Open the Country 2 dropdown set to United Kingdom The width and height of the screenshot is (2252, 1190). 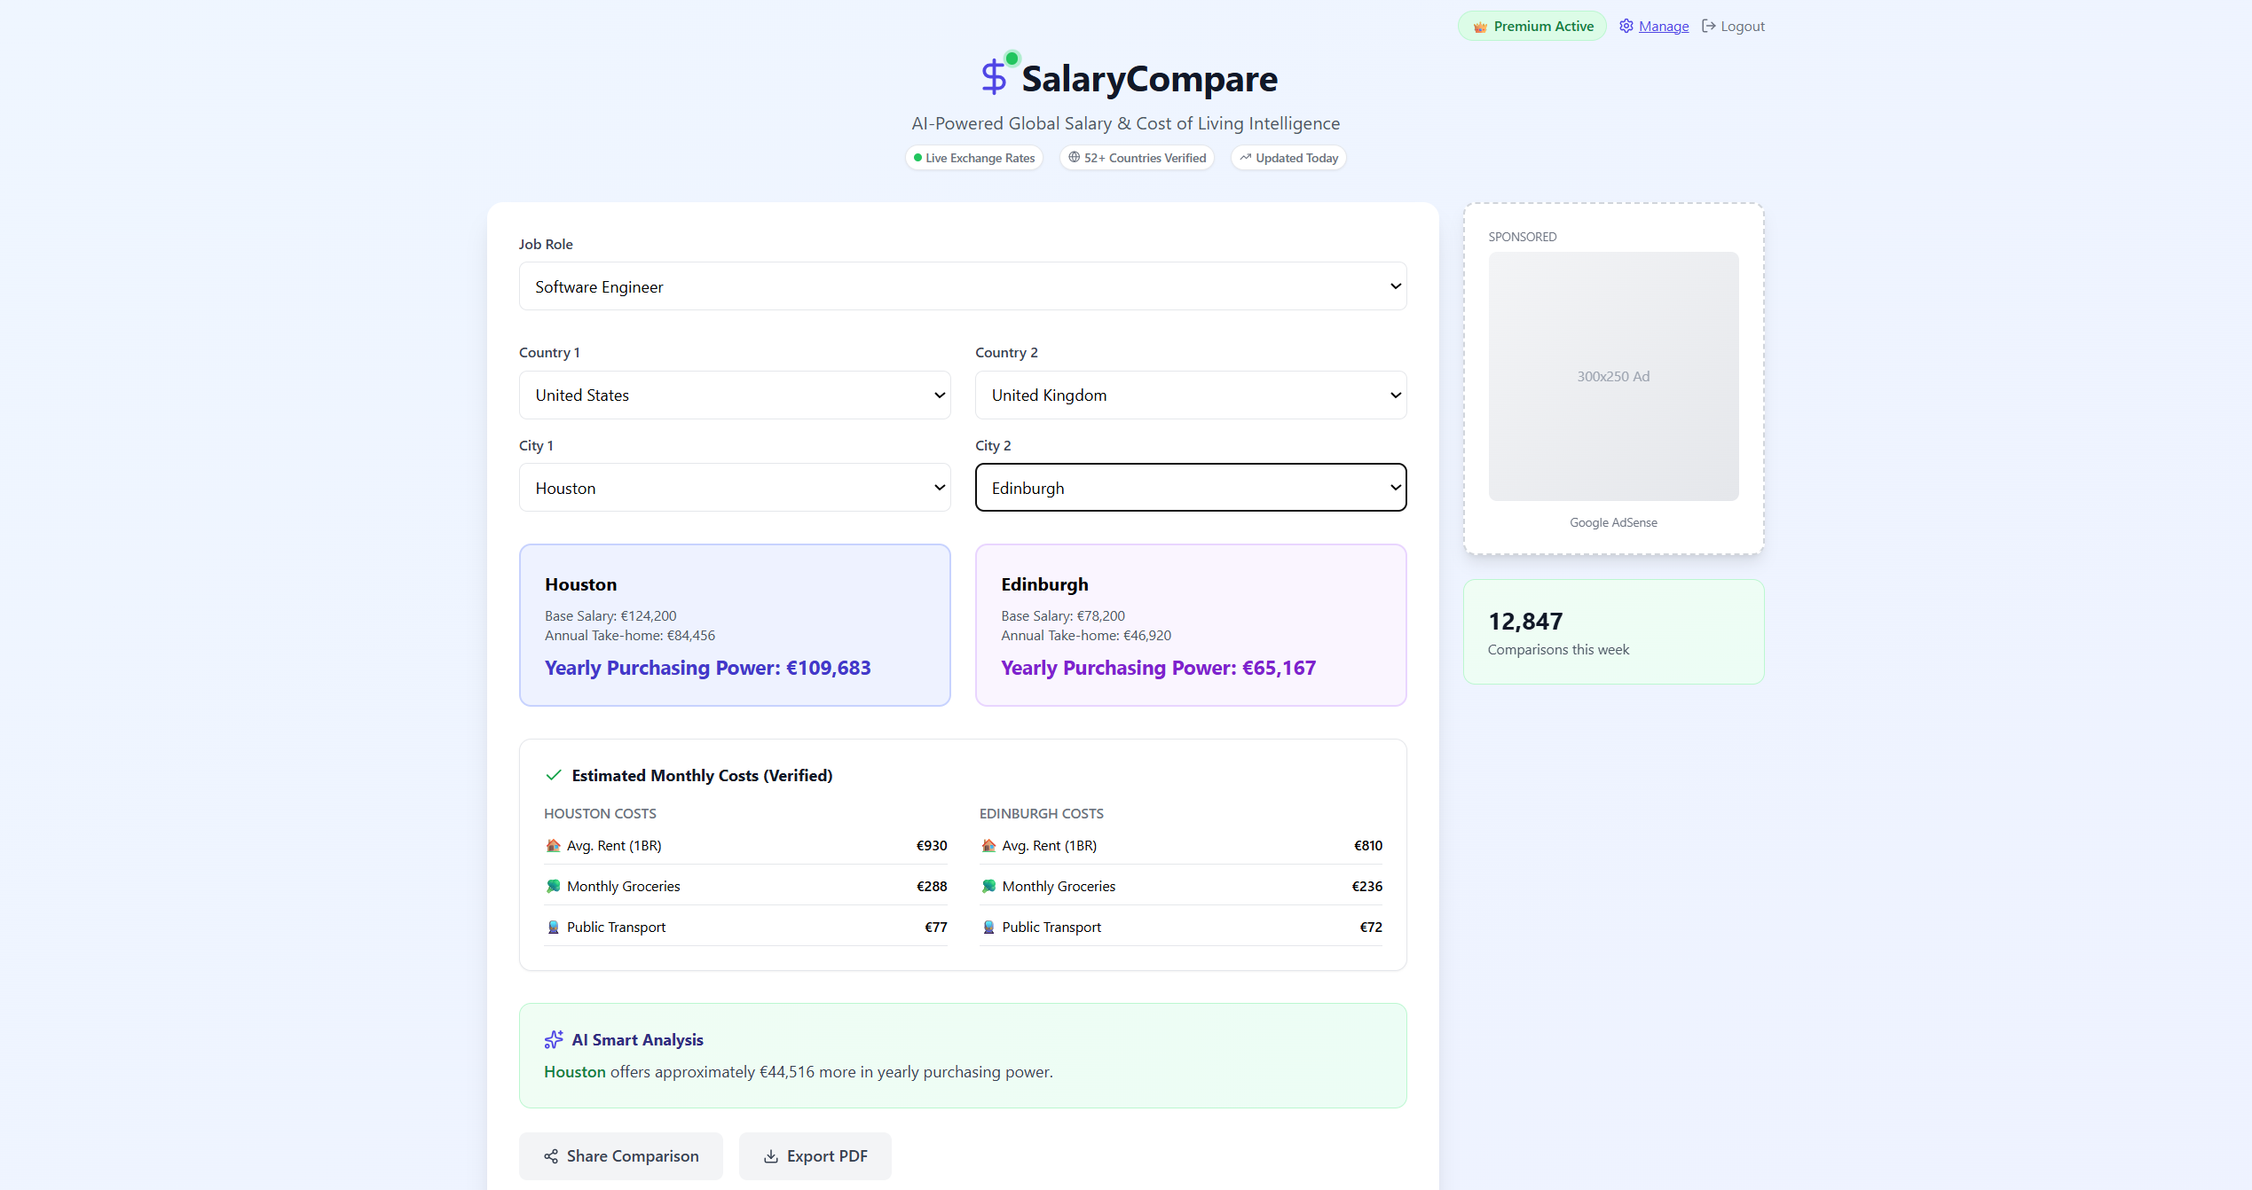point(1190,395)
